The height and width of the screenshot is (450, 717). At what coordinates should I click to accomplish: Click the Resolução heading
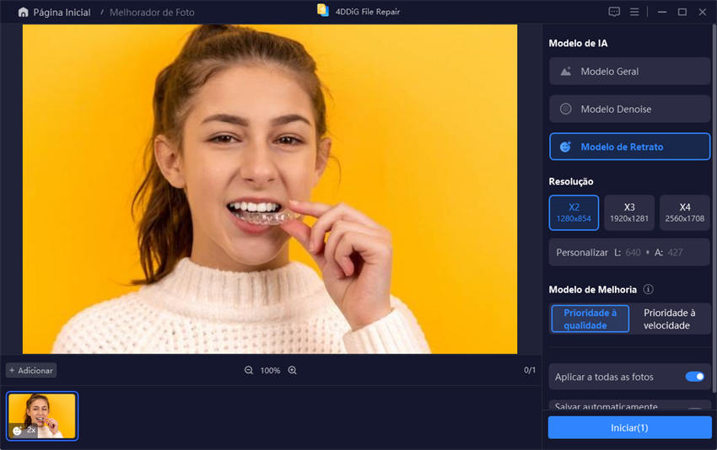[571, 181]
